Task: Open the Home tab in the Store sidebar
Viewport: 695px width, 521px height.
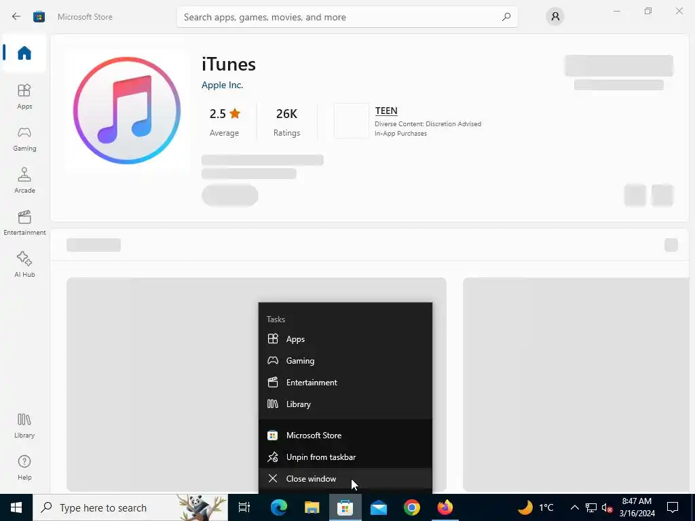Action: coord(24,53)
